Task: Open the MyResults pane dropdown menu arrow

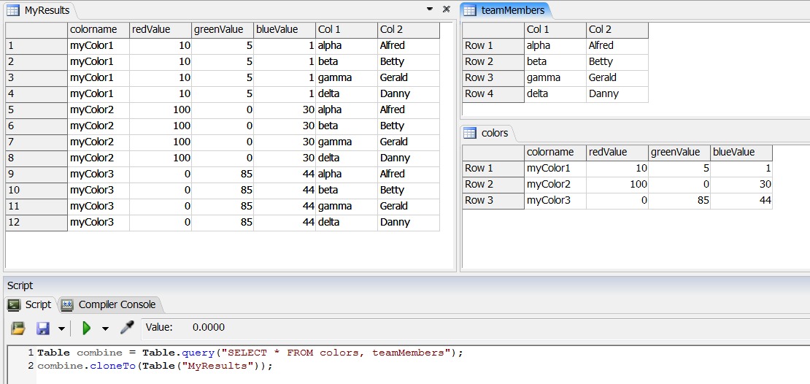Action: pyautogui.click(x=429, y=9)
